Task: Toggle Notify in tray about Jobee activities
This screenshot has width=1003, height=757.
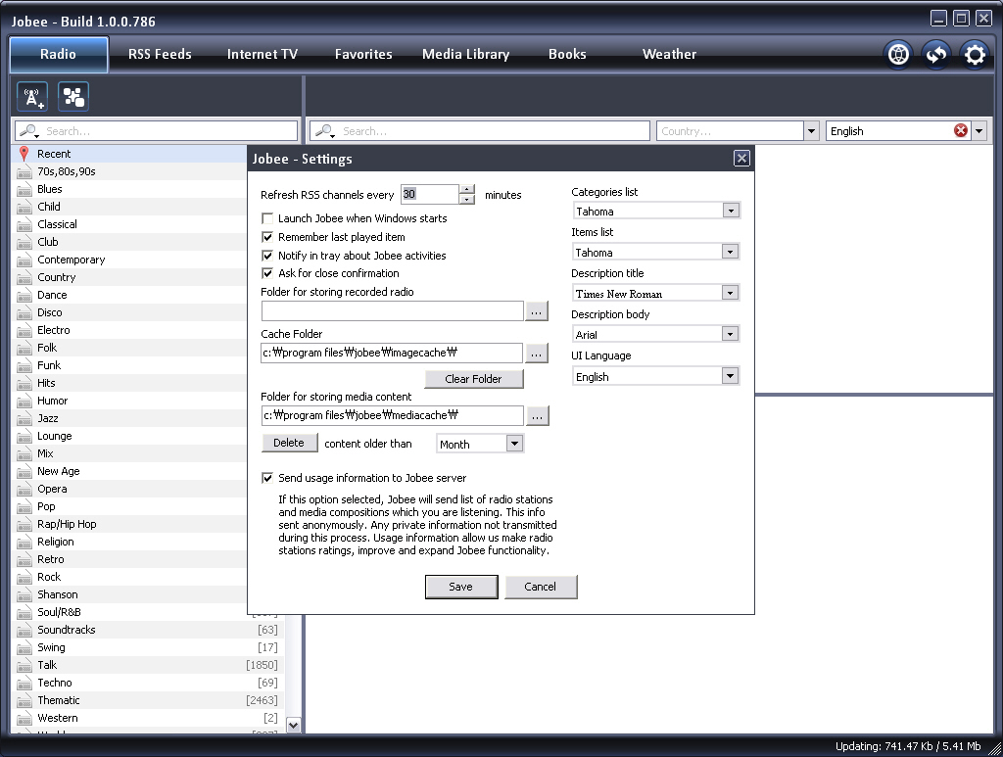Action: pos(267,256)
